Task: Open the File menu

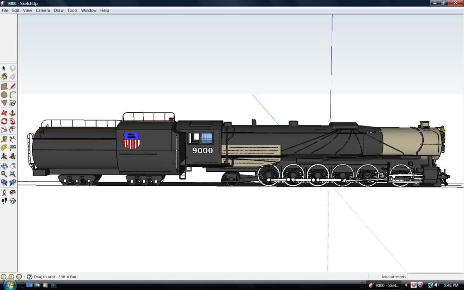Action: [x=5, y=10]
